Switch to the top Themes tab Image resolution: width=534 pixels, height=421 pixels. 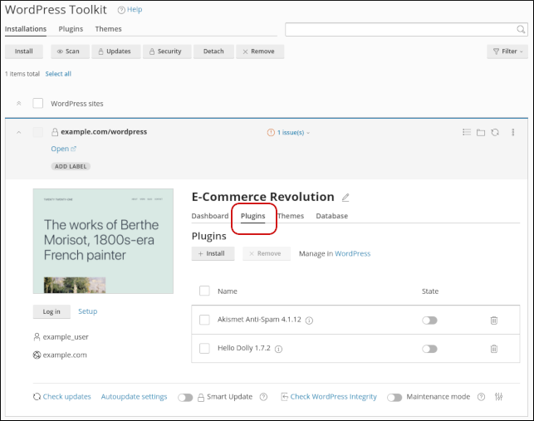coord(108,29)
